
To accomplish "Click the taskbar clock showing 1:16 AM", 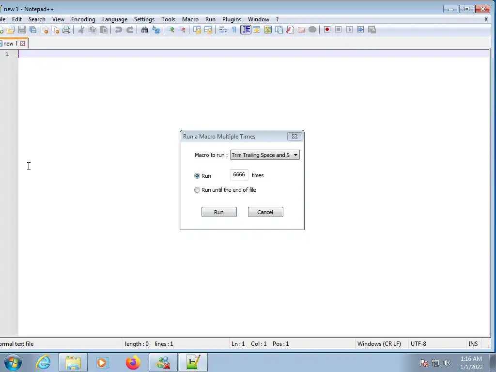I will click(x=471, y=363).
